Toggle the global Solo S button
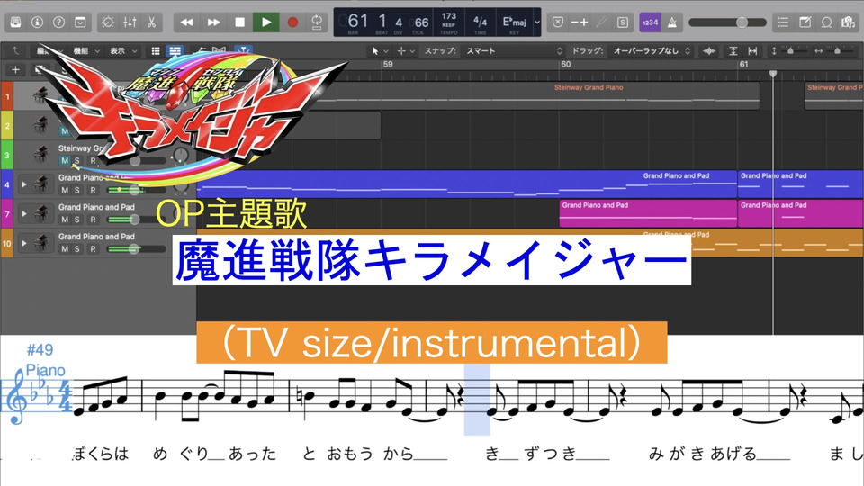The width and height of the screenshot is (864, 486). pos(623,22)
